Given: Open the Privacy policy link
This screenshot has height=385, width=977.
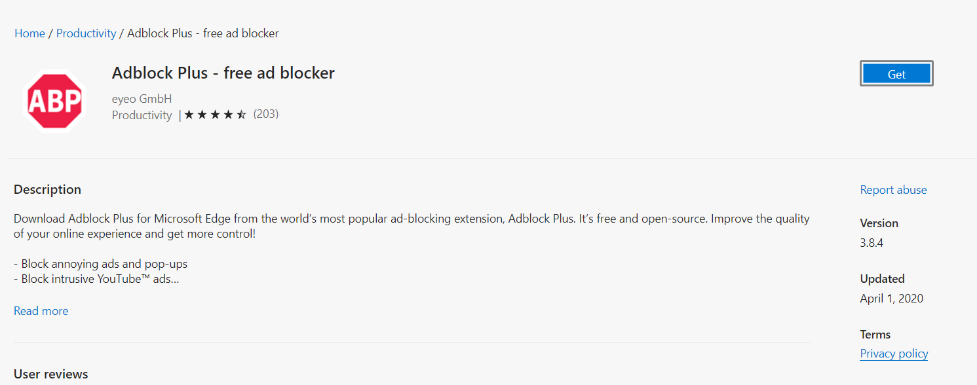Looking at the screenshot, I should pyautogui.click(x=894, y=354).
